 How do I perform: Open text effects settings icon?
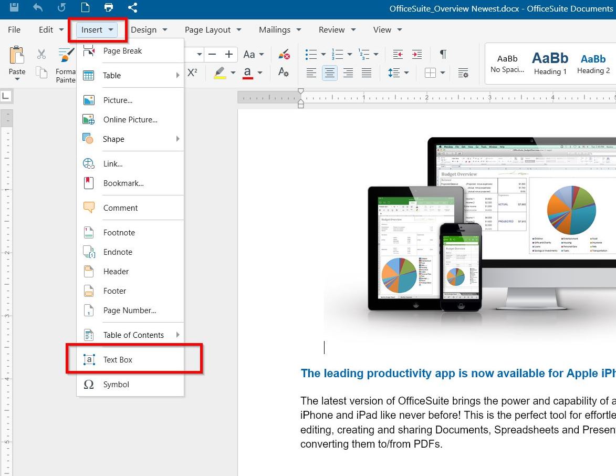(x=284, y=73)
